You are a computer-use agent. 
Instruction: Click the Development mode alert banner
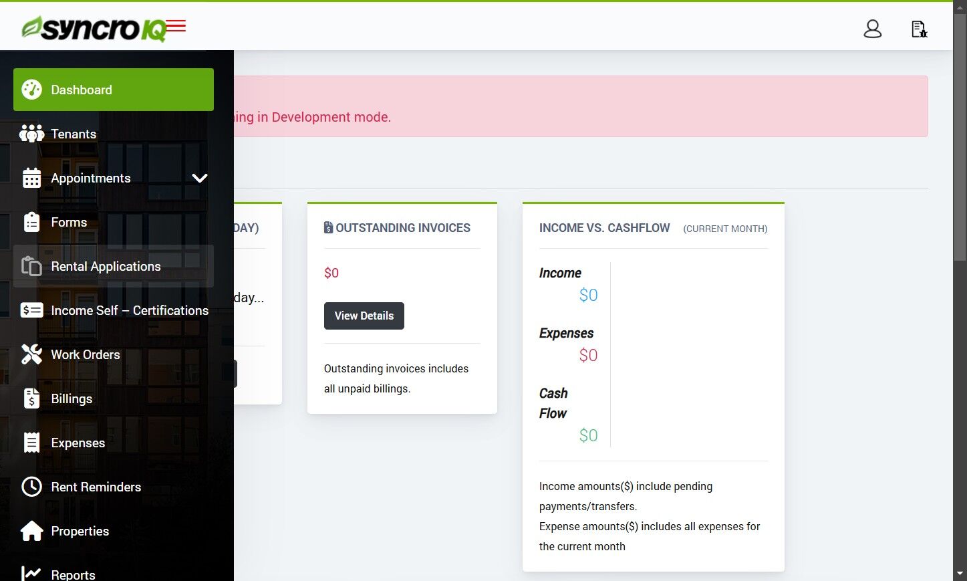click(x=581, y=106)
